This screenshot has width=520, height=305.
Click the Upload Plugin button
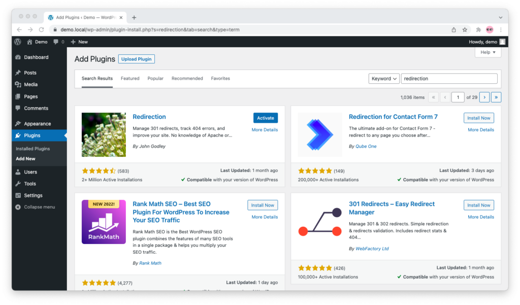point(136,59)
